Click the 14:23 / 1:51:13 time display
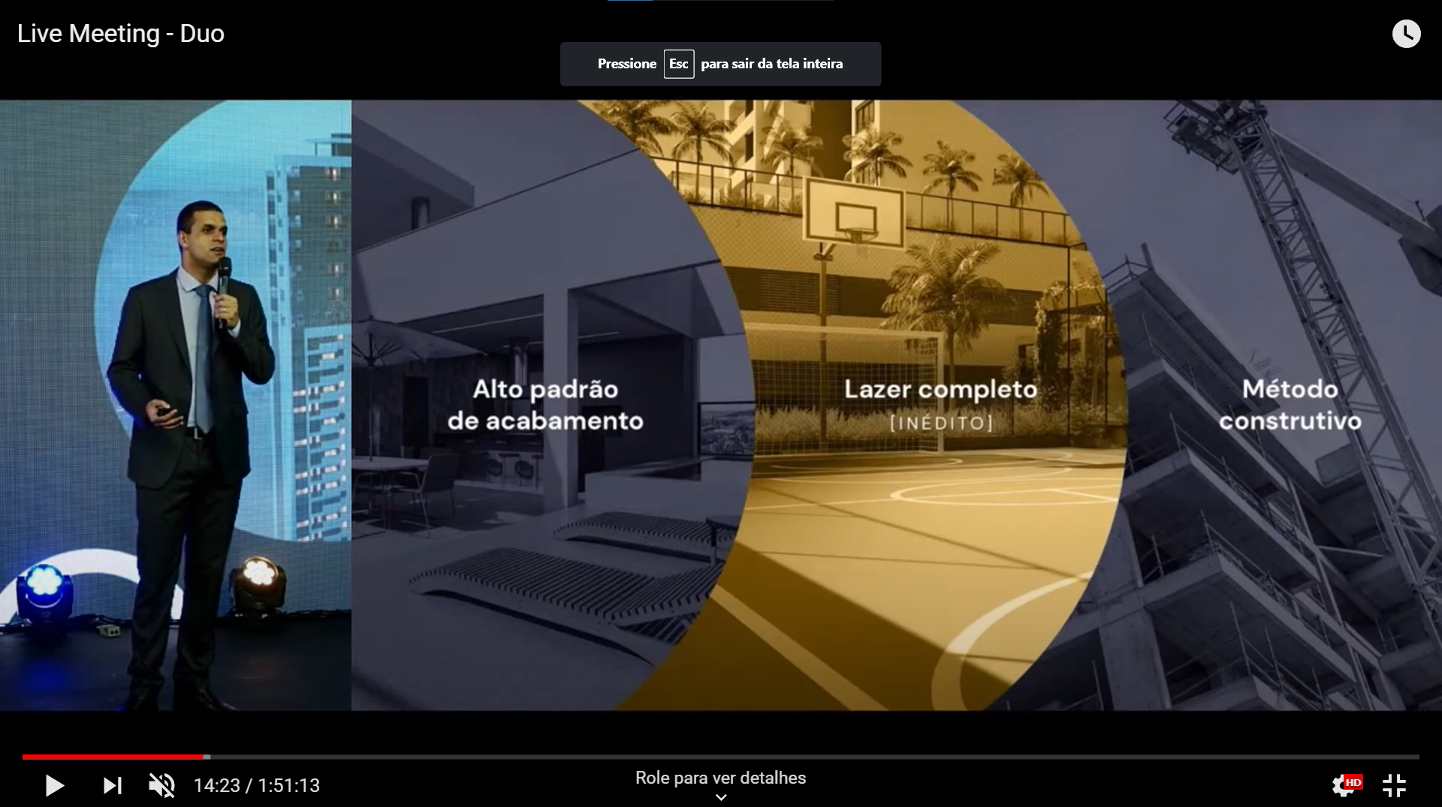The height and width of the screenshot is (807, 1442). point(257,785)
